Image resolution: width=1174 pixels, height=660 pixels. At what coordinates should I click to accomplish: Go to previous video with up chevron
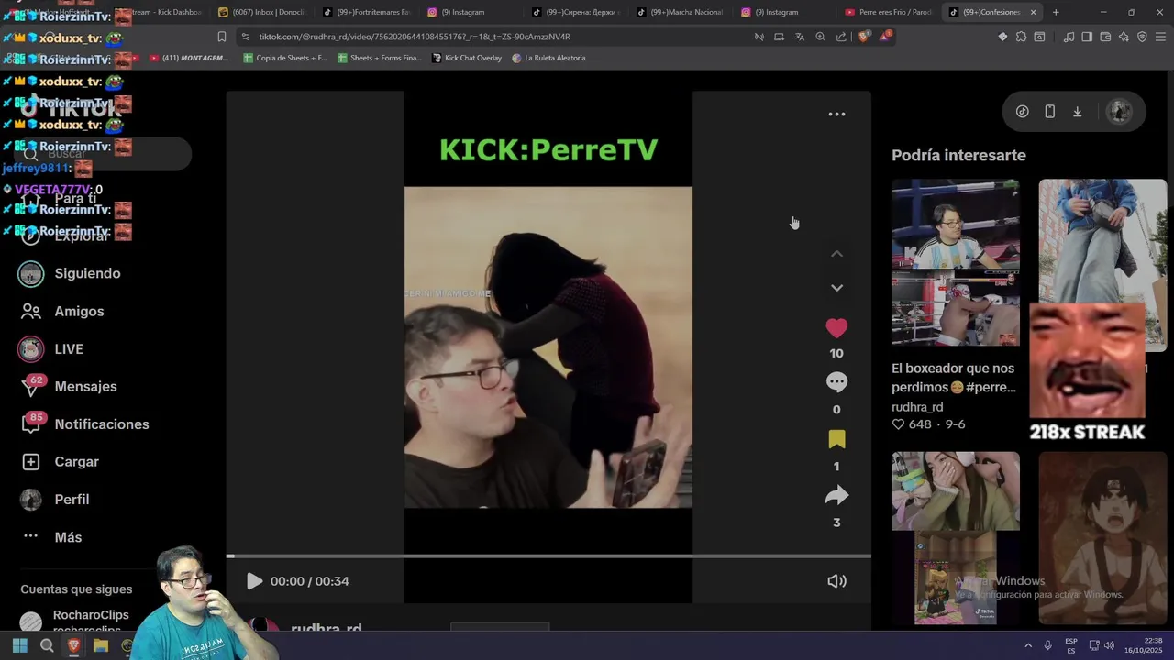836,254
